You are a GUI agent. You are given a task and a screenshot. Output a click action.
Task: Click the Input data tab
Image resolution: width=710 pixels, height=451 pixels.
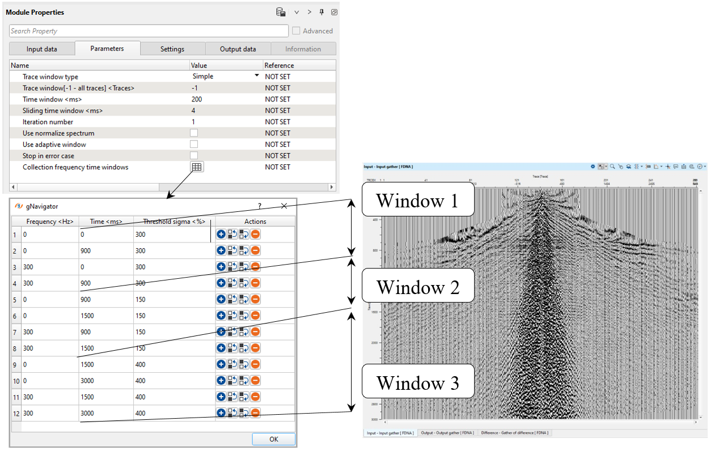[41, 49]
